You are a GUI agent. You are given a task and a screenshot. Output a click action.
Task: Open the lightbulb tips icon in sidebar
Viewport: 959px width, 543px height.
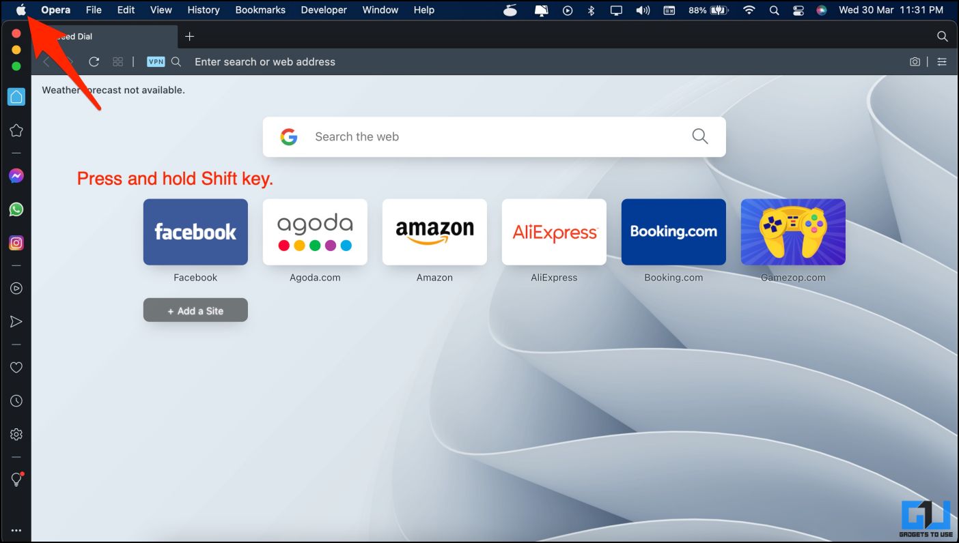tap(16, 480)
